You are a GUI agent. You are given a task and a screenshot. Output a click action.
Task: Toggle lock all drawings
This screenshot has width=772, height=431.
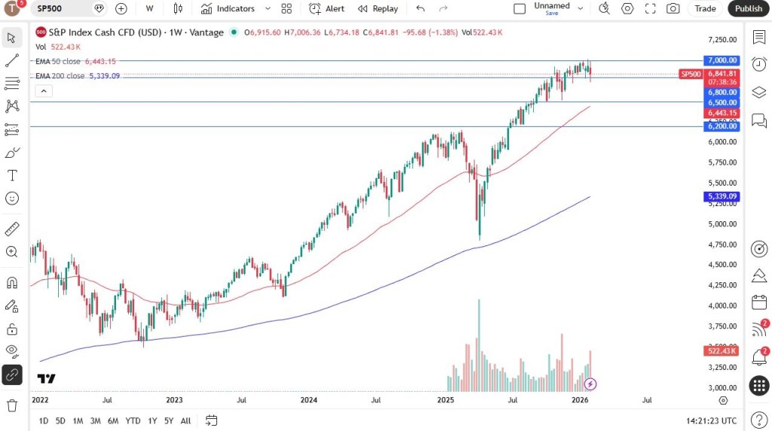pos(12,328)
